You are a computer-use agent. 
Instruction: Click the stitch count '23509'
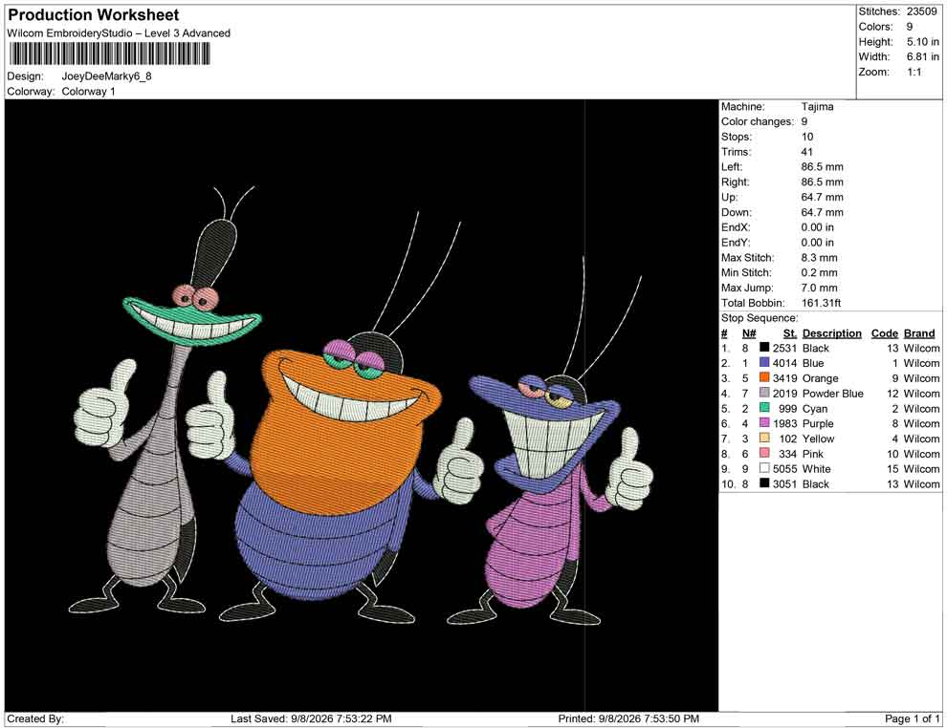click(921, 11)
